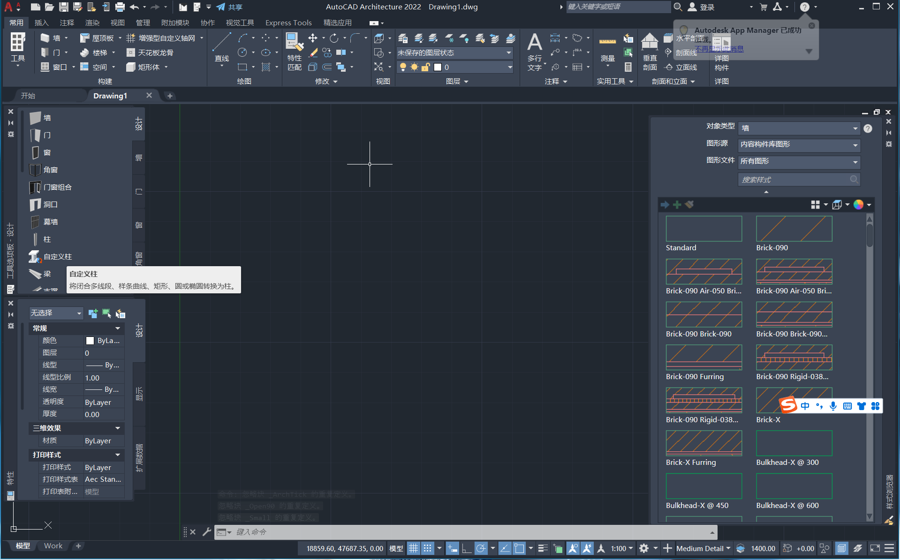Click the 颜色 ByLayer color swatch

[x=90, y=341]
